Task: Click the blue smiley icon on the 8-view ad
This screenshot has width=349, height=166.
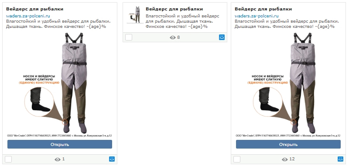Action: click(222, 37)
